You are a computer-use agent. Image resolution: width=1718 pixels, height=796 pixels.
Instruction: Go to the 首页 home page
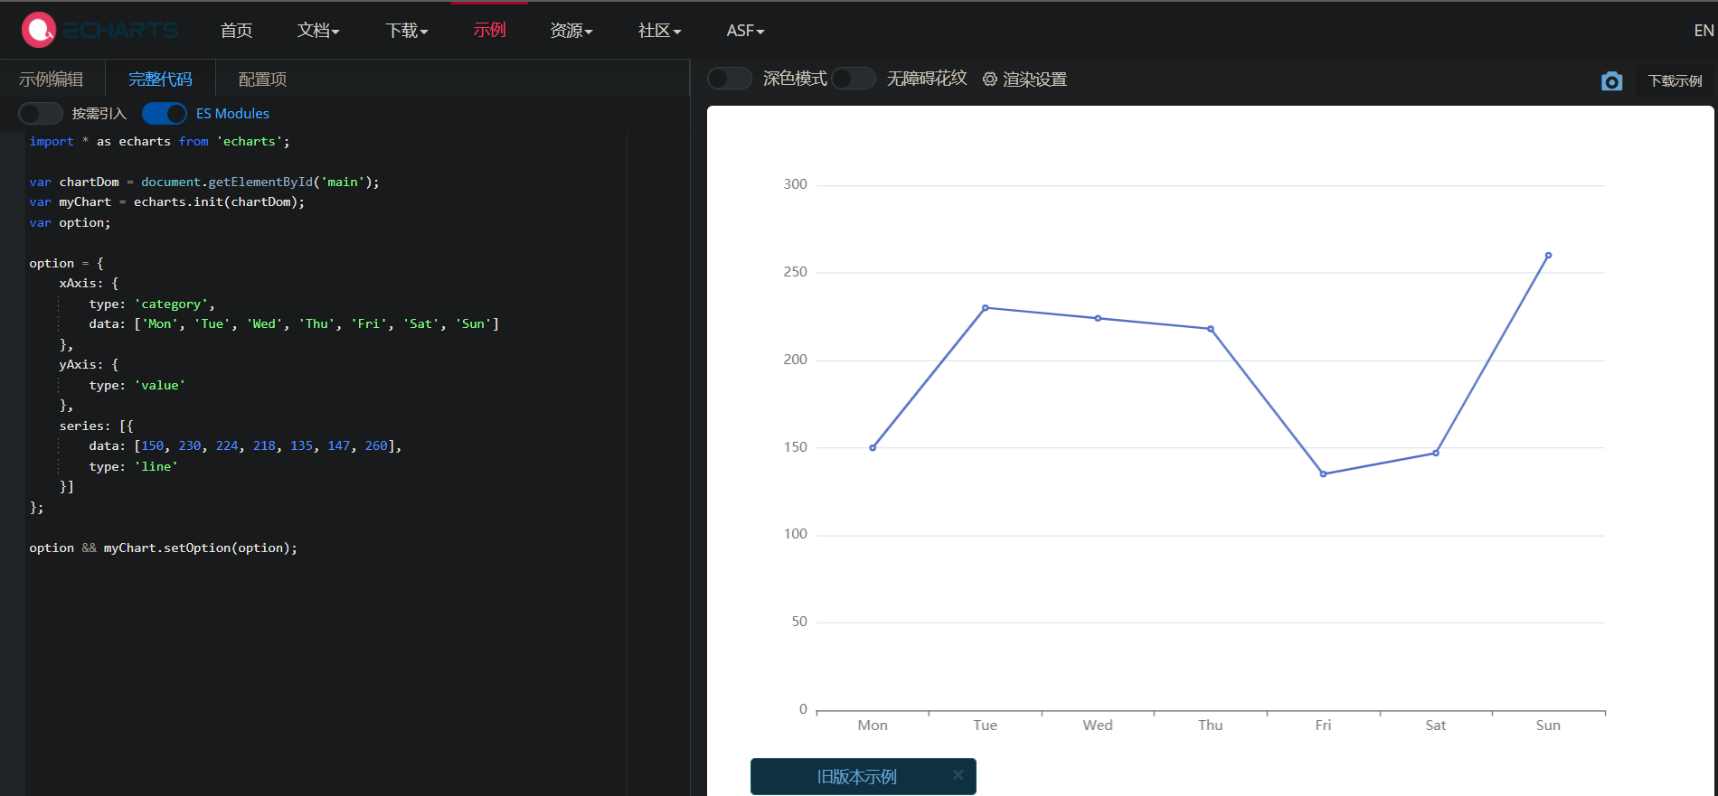click(236, 31)
